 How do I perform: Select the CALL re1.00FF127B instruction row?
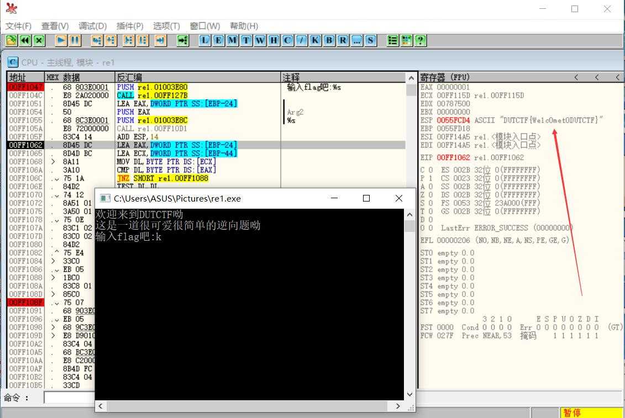pyautogui.click(x=206, y=95)
